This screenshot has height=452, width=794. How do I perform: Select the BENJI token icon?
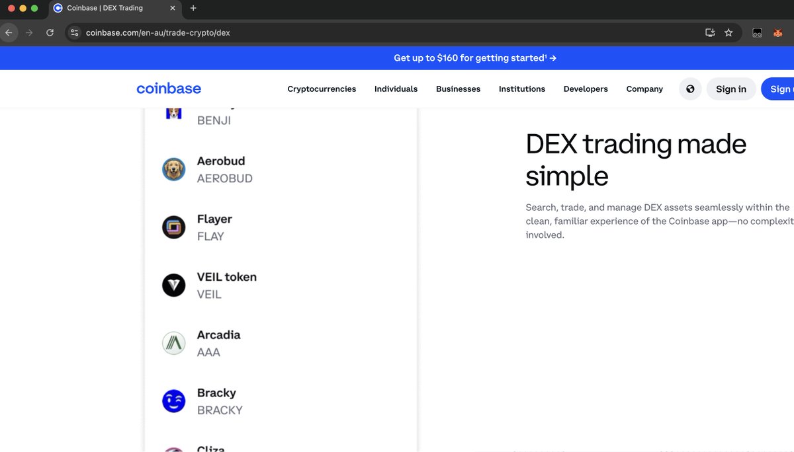pos(174,114)
